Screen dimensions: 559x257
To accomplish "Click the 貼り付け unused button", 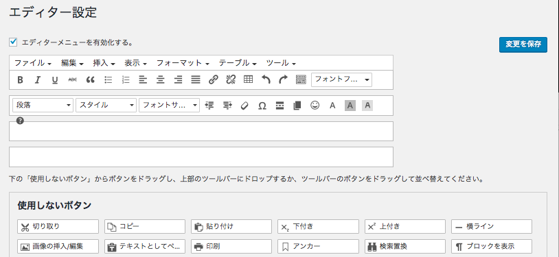I will coord(231,226).
